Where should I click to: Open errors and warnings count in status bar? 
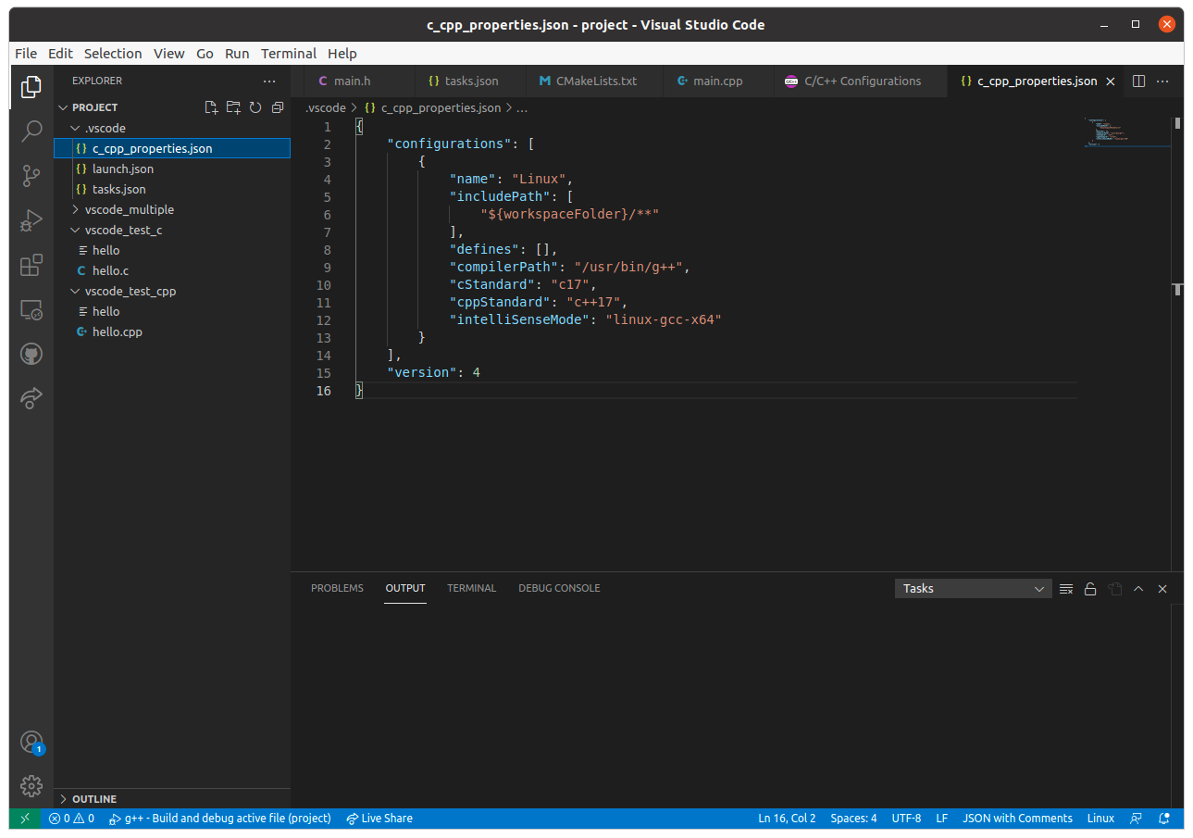(x=71, y=819)
